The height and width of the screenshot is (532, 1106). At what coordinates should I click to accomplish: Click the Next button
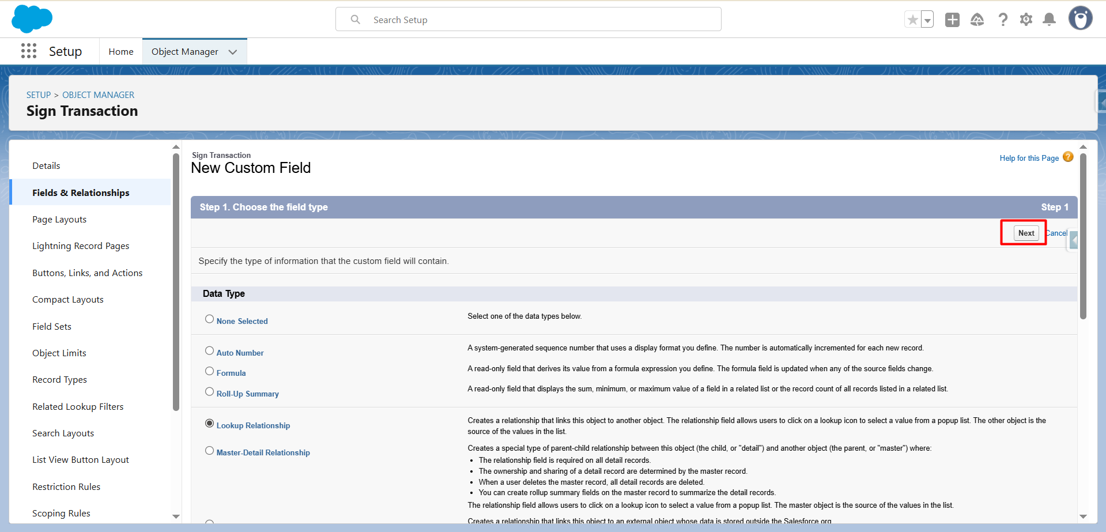coord(1026,233)
